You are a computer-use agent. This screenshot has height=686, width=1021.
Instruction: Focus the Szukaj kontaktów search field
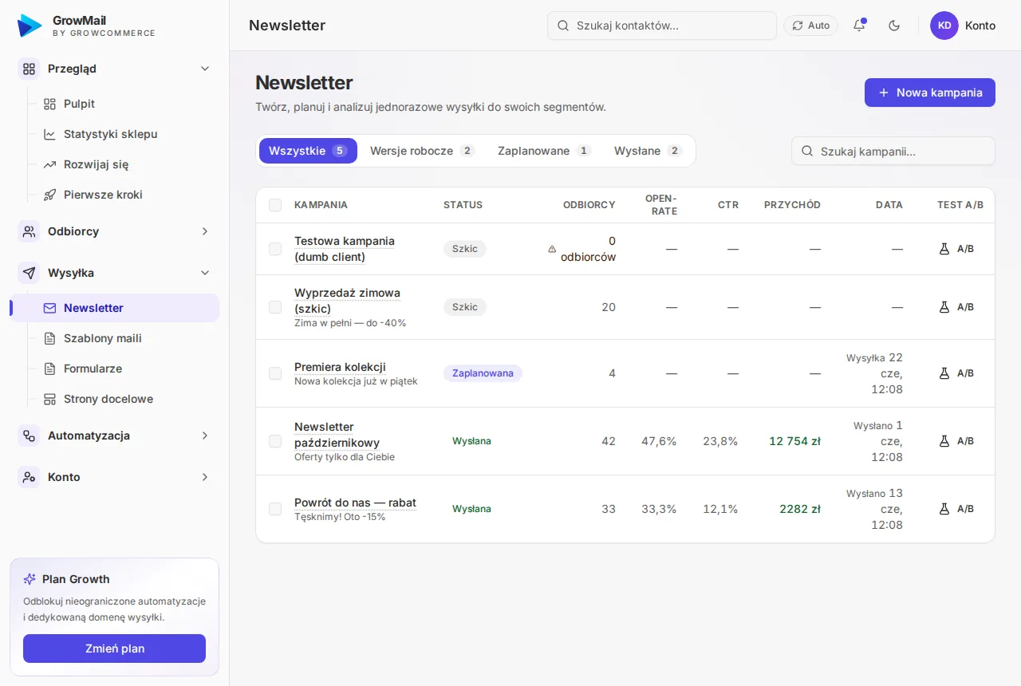[662, 26]
